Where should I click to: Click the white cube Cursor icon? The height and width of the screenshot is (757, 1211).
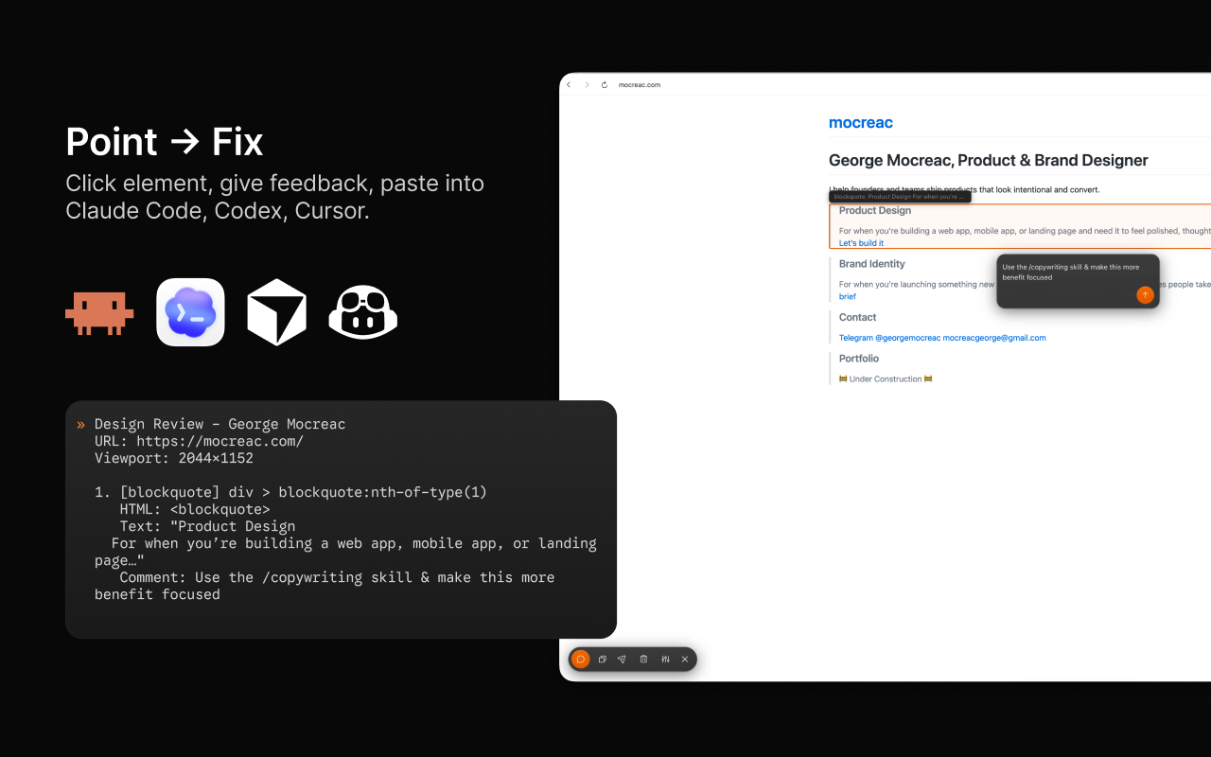click(277, 312)
